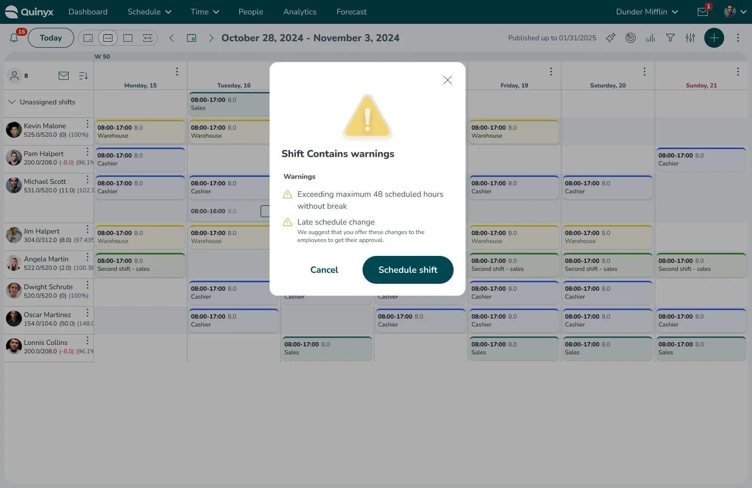Image resolution: width=752 pixels, height=488 pixels.
Task: Click the employee list envelope icon
Action: pyautogui.click(x=64, y=76)
